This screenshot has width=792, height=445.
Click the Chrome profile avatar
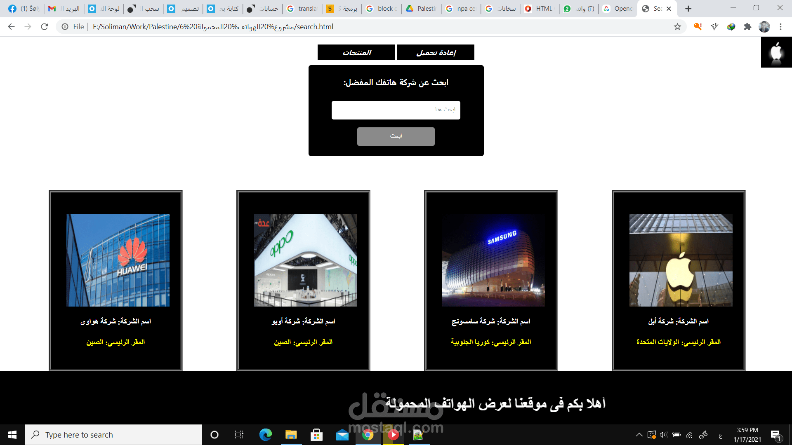(x=764, y=27)
